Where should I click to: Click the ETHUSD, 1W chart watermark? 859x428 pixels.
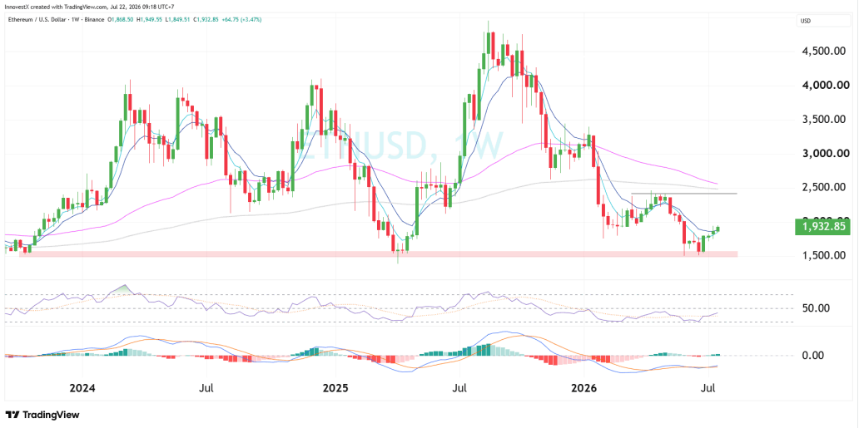tap(401, 146)
